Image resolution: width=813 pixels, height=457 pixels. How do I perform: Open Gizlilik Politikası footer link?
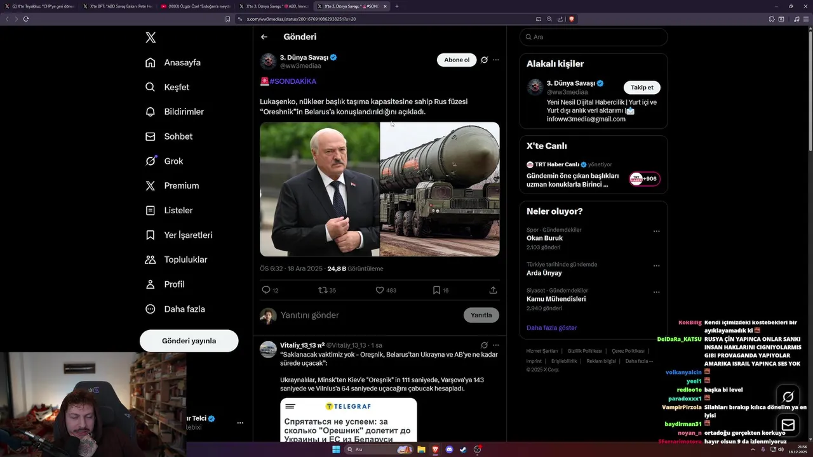pyautogui.click(x=585, y=351)
